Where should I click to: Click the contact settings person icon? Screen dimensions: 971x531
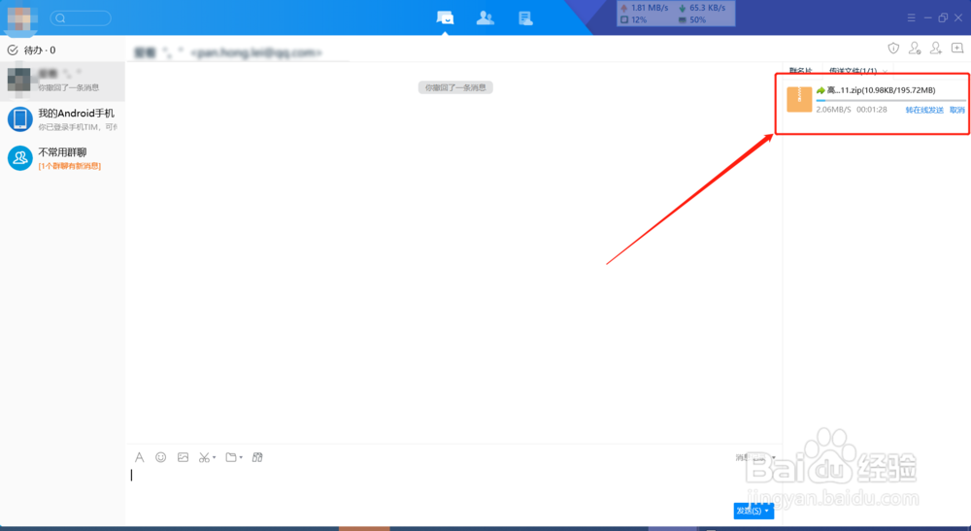(x=915, y=49)
